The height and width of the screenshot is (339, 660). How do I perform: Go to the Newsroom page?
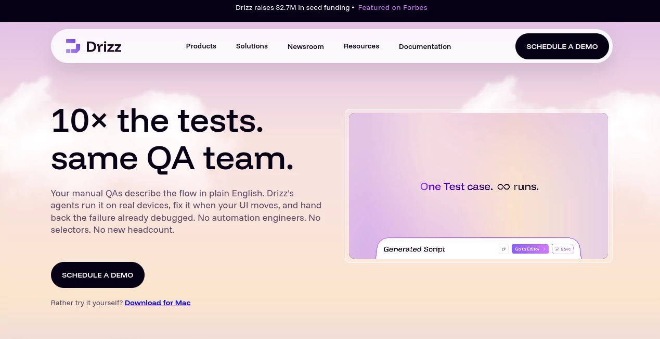coord(306,47)
